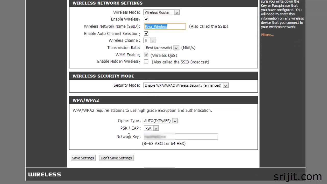Open the Security Mode dropdown
Screen dimensions: 327x184
click(x=186, y=85)
